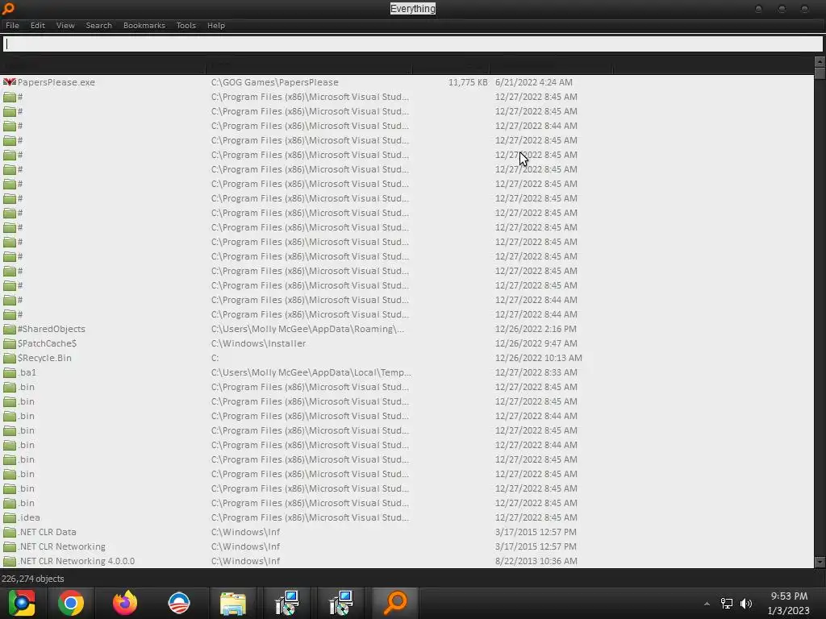
Task: Click the path C:\Windows\Installer
Action: click(x=258, y=343)
